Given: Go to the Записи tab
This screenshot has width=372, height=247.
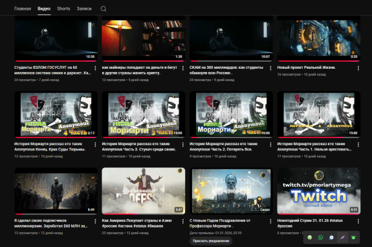Looking at the screenshot, I should [x=84, y=9].
